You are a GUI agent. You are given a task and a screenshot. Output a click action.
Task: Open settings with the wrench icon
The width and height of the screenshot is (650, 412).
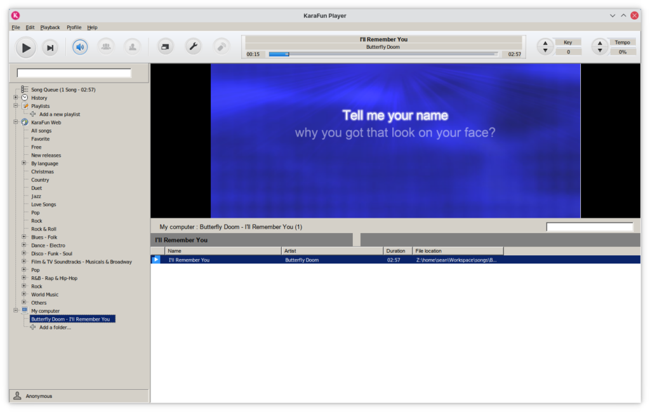click(x=193, y=46)
